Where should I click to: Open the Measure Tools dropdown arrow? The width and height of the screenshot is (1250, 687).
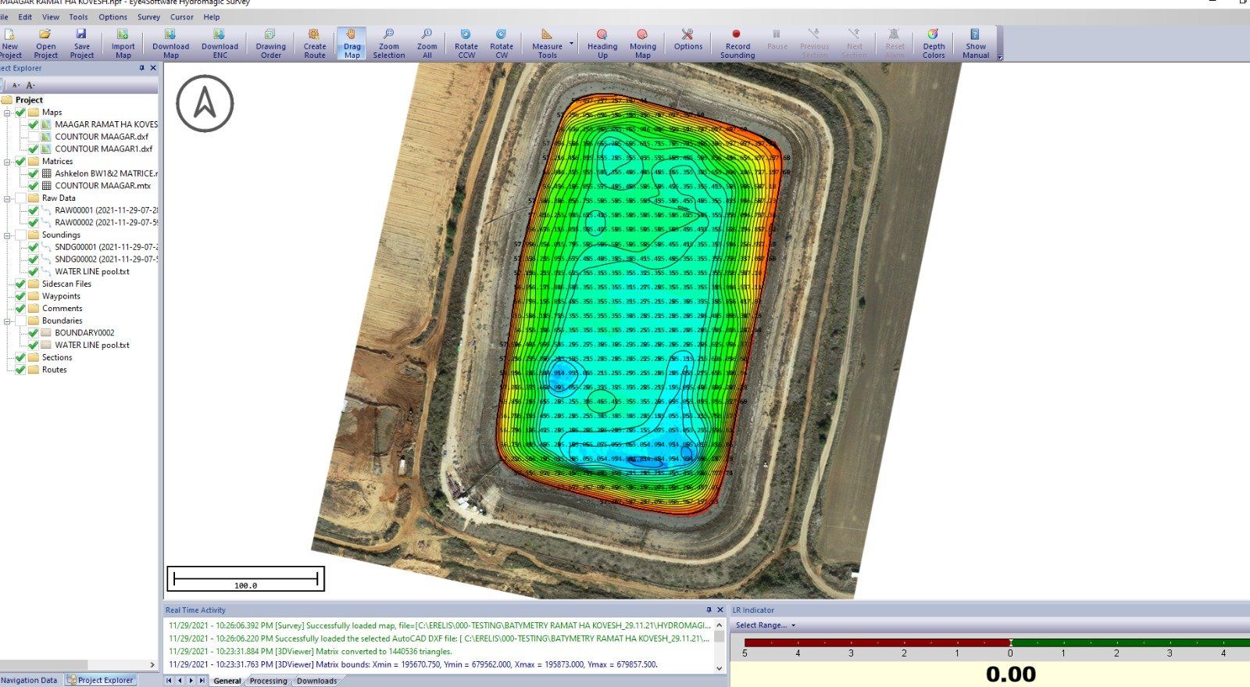coord(571,44)
